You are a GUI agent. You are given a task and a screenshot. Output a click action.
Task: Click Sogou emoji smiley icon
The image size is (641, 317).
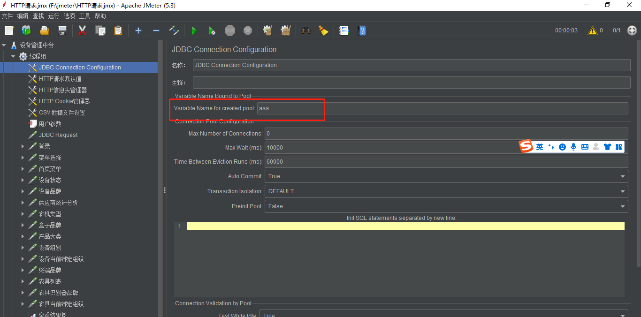[562, 147]
